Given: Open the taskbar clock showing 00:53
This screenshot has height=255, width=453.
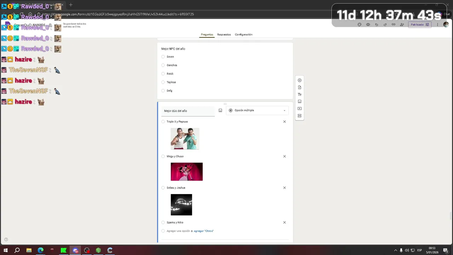Looking at the screenshot, I should point(432,250).
